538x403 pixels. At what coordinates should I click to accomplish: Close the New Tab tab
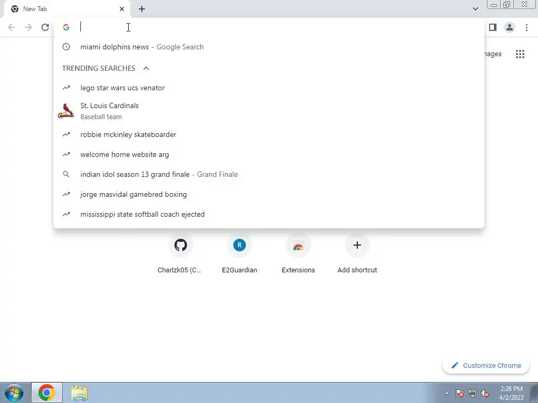122,9
